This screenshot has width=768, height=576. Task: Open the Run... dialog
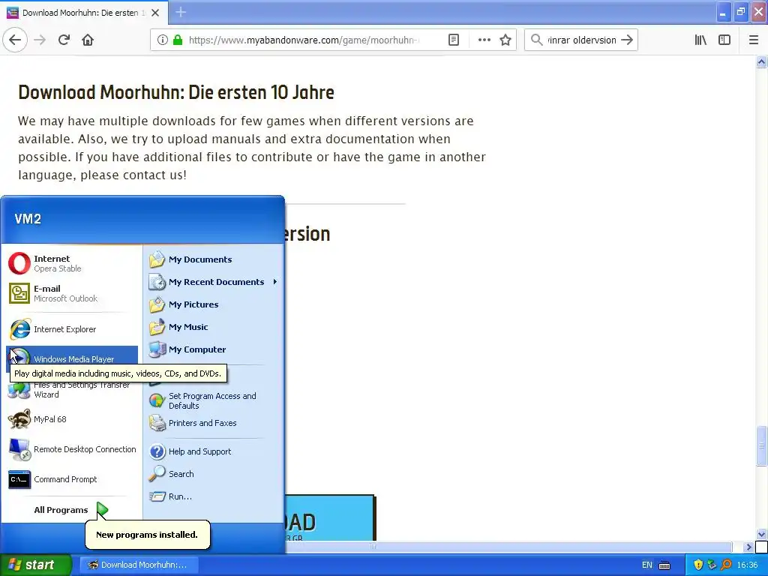pos(214,496)
